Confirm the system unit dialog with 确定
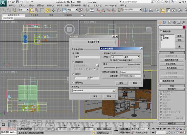 point(121,83)
